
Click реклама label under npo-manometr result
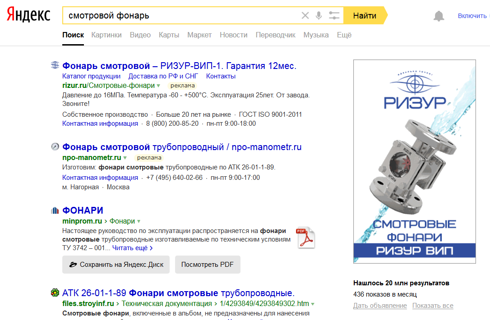tap(149, 158)
